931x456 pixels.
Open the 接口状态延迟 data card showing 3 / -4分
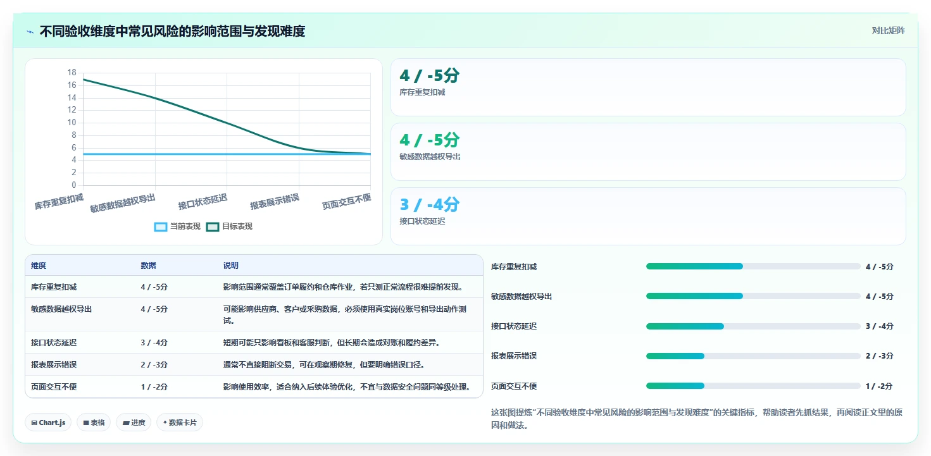click(648, 216)
